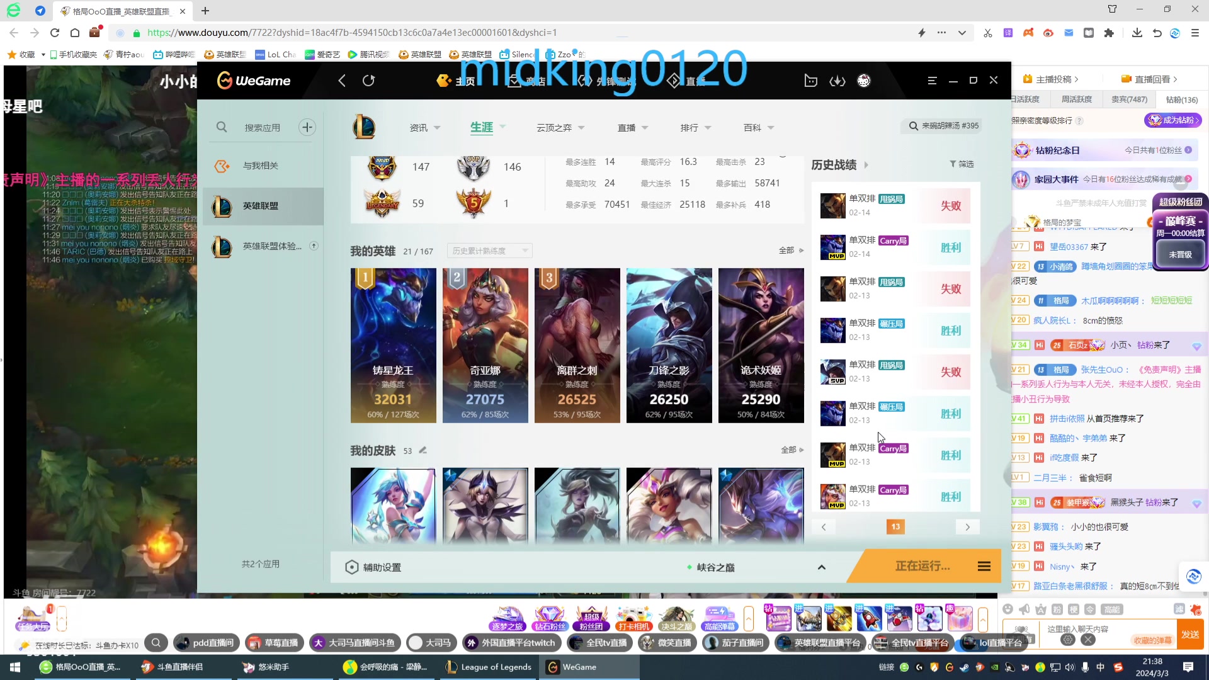Open the WeGame user avatar icon
The image size is (1209, 680).
pyautogui.click(x=864, y=81)
